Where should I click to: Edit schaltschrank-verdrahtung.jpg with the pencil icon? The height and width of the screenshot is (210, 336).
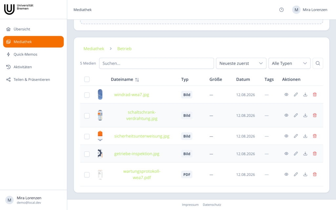pyautogui.click(x=296, y=115)
